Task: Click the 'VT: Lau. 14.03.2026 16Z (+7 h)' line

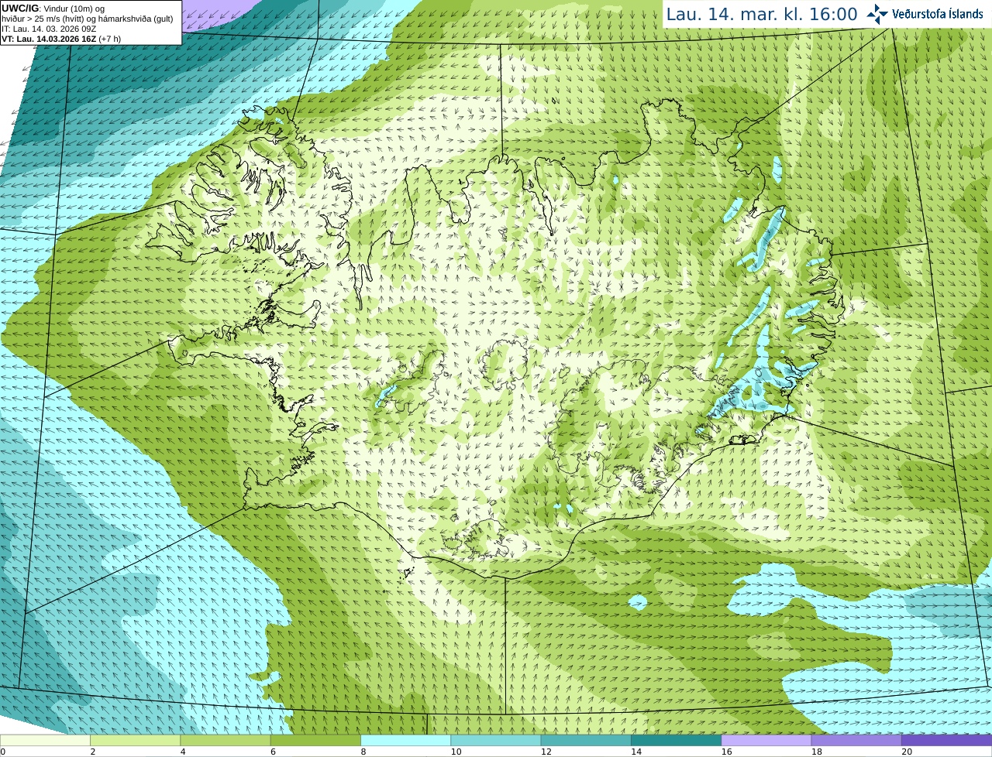Action: 61,39
